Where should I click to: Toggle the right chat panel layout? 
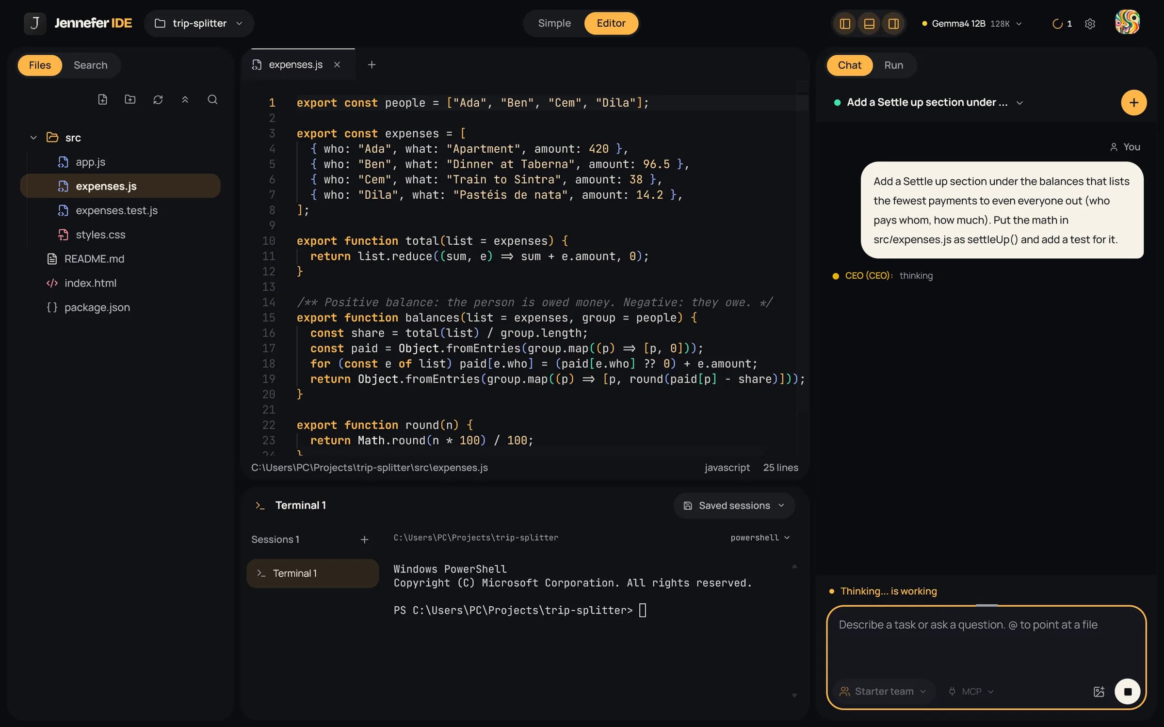[893, 23]
